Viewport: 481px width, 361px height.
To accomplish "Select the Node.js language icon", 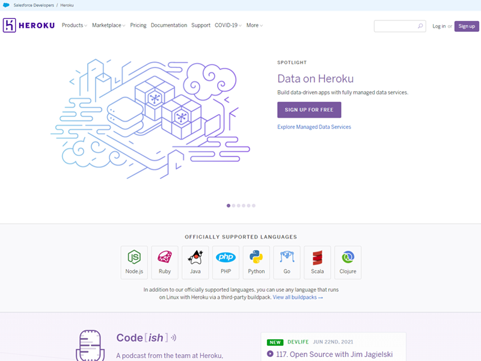I will [134, 257].
